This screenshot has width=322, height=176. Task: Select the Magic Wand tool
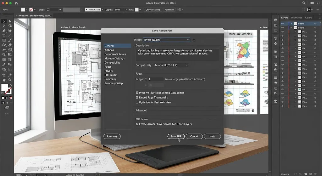pos(4,26)
